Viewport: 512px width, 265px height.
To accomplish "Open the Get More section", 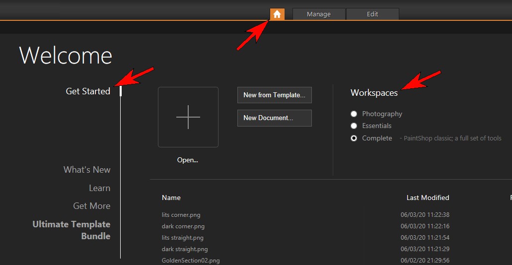I will pos(92,206).
